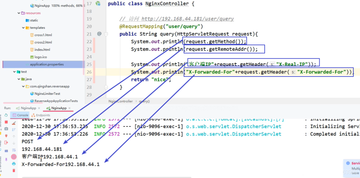Viewport: 360px width, 178px height.
Task: Collapse the com.qingshan.reverseapp package
Action: 23,87
